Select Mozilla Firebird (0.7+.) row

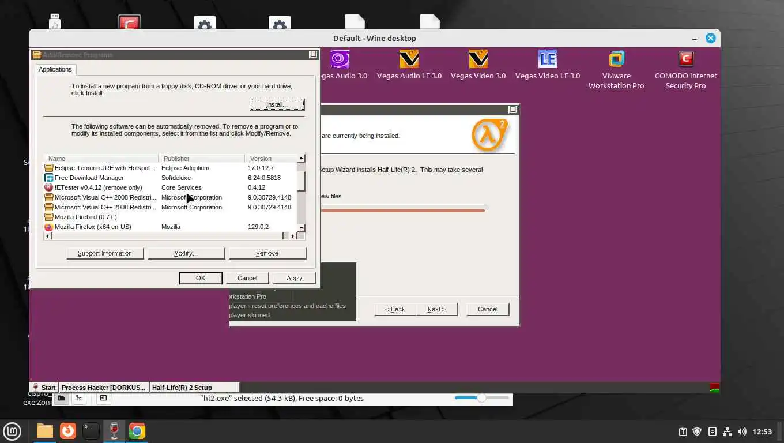[171, 217]
